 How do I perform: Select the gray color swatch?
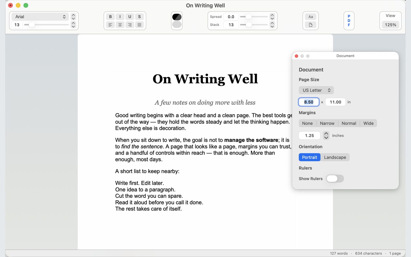point(177,25)
